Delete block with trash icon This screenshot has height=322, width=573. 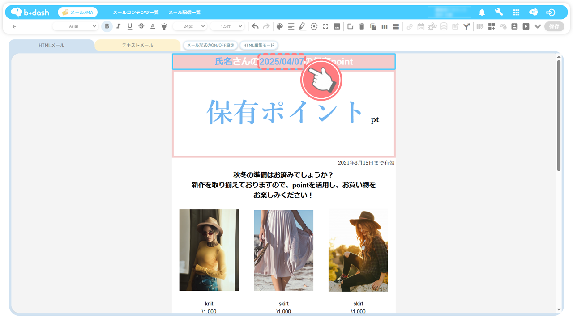[x=362, y=26]
